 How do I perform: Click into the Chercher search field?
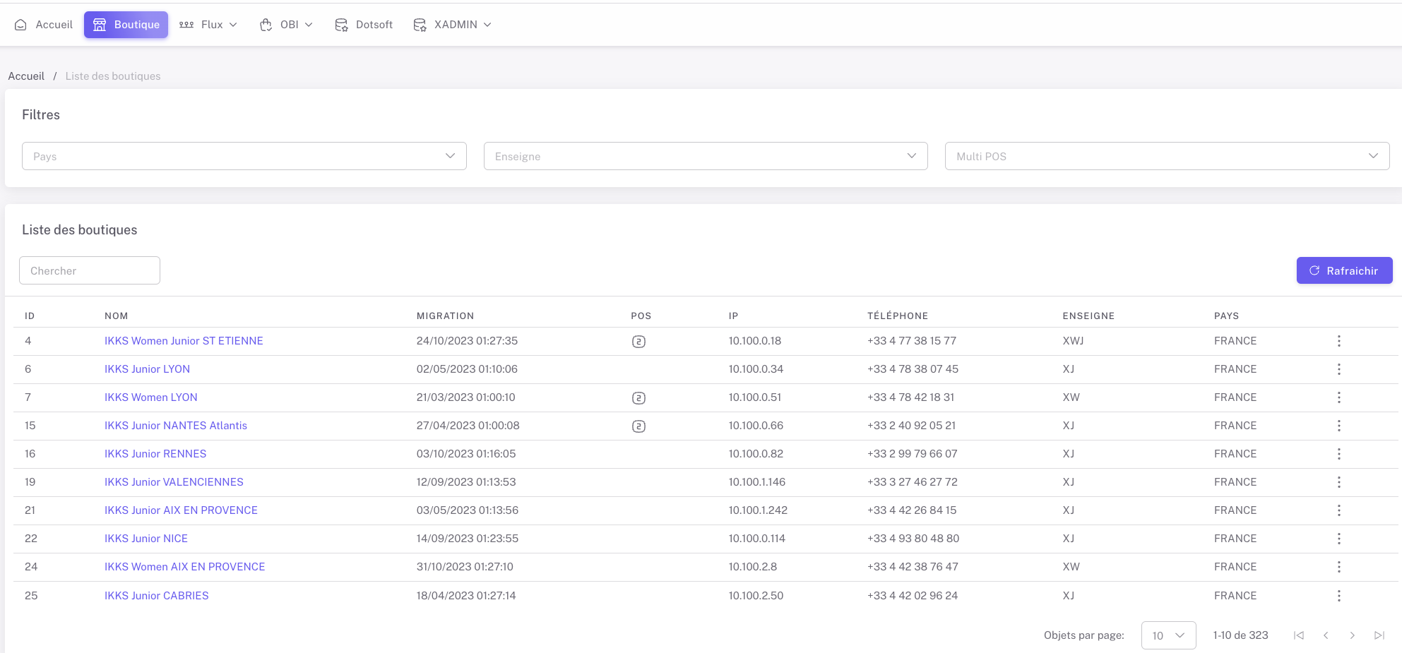point(90,270)
